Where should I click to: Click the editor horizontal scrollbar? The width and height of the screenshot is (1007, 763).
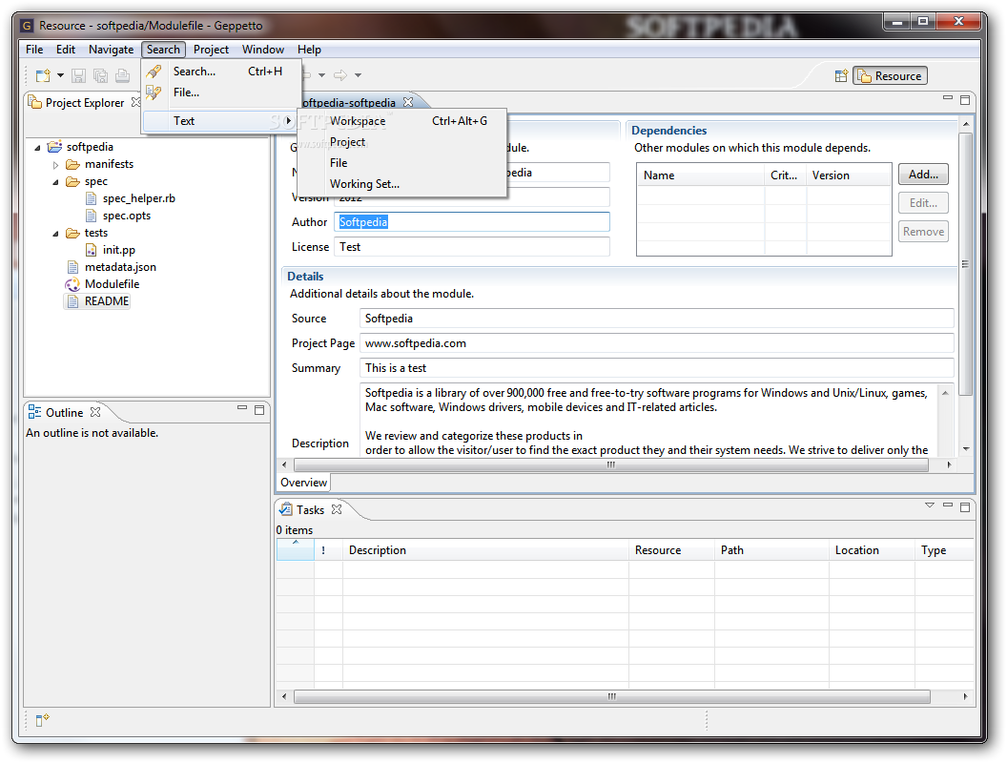[x=610, y=464]
